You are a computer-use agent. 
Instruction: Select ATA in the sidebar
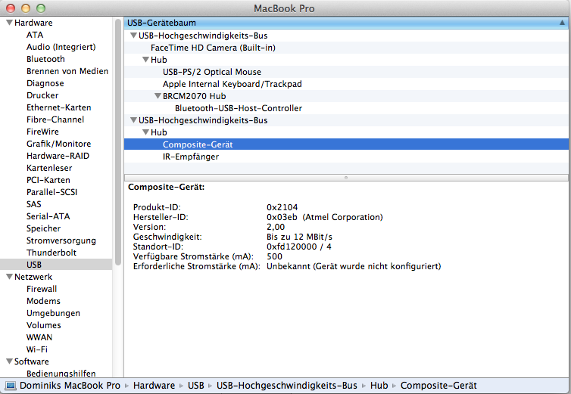[x=35, y=35]
